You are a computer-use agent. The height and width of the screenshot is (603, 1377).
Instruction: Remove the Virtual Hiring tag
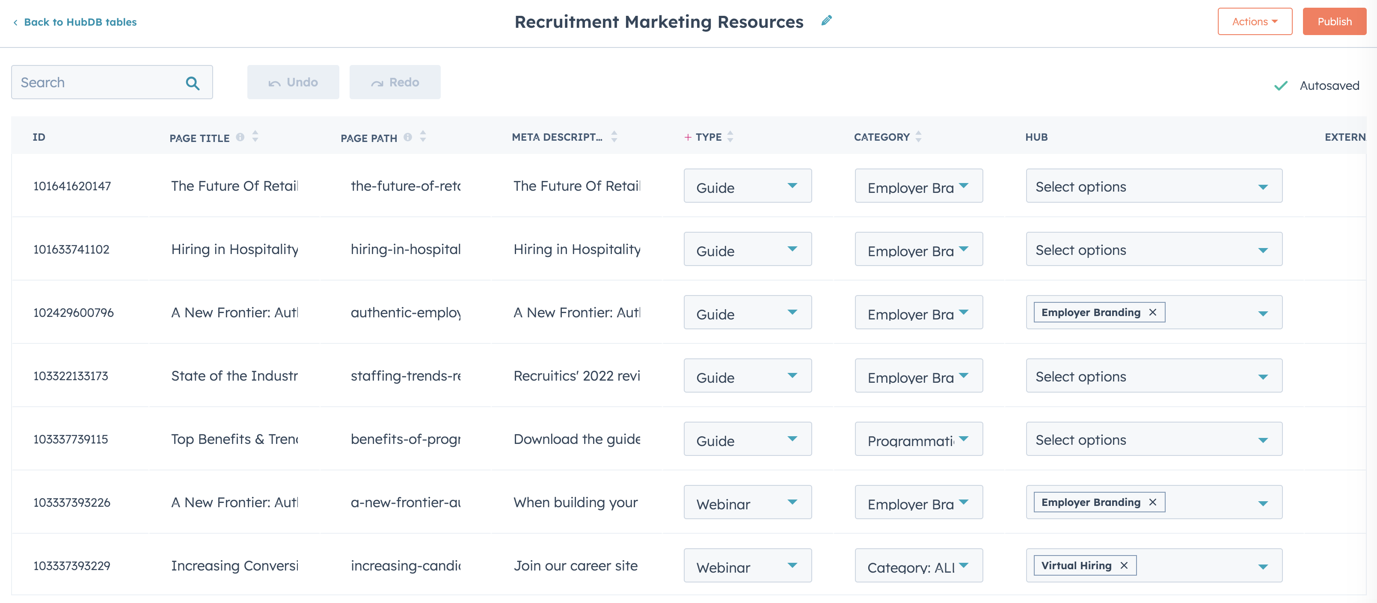coord(1124,565)
